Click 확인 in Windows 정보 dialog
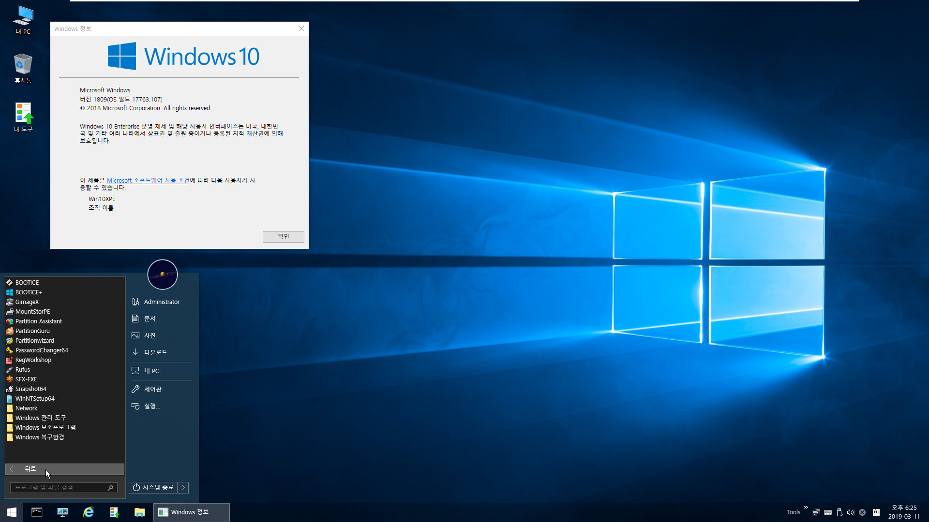Screen dimensions: 929x522 click(x=284, y=236)
